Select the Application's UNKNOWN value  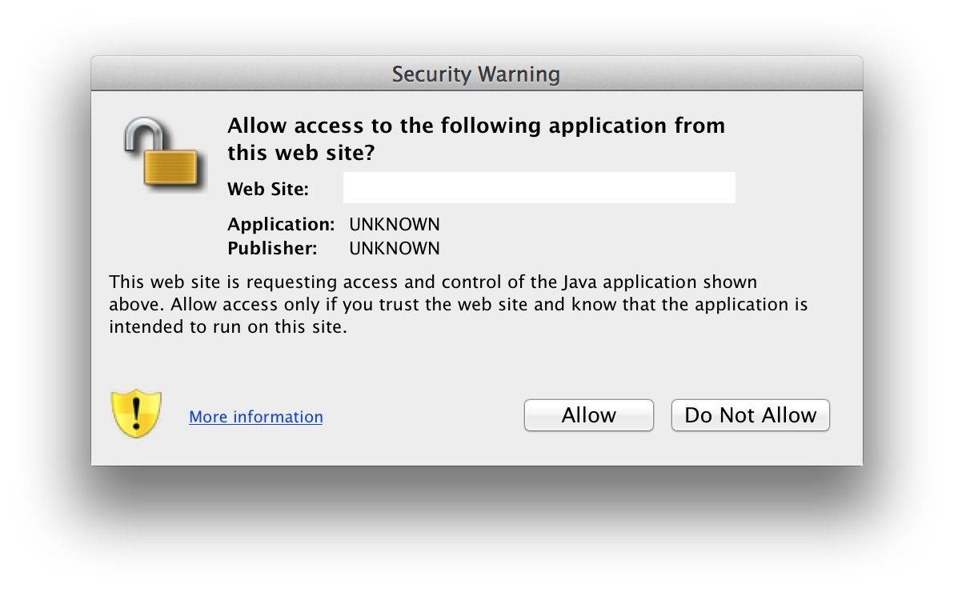click(x=395, y=224)
